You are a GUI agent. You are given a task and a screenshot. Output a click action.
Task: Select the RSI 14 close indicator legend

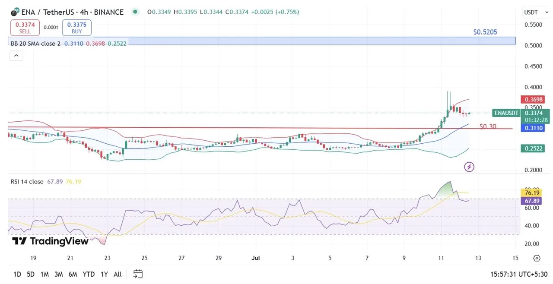pos(27,182)
